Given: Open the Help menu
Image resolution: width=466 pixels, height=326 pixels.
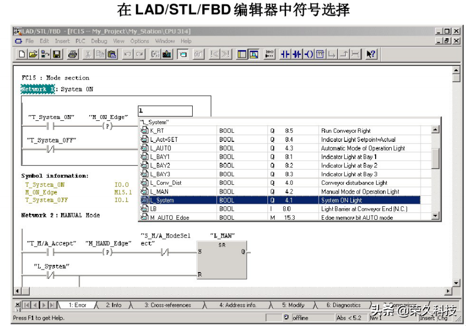Looking at the screenshot, I should point(186,41).
